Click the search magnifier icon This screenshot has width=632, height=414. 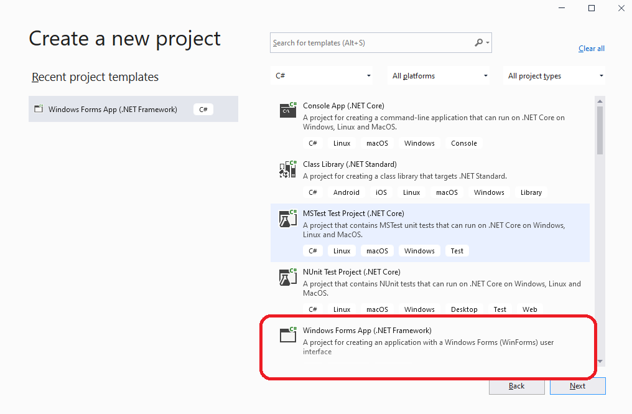point(478,42)
